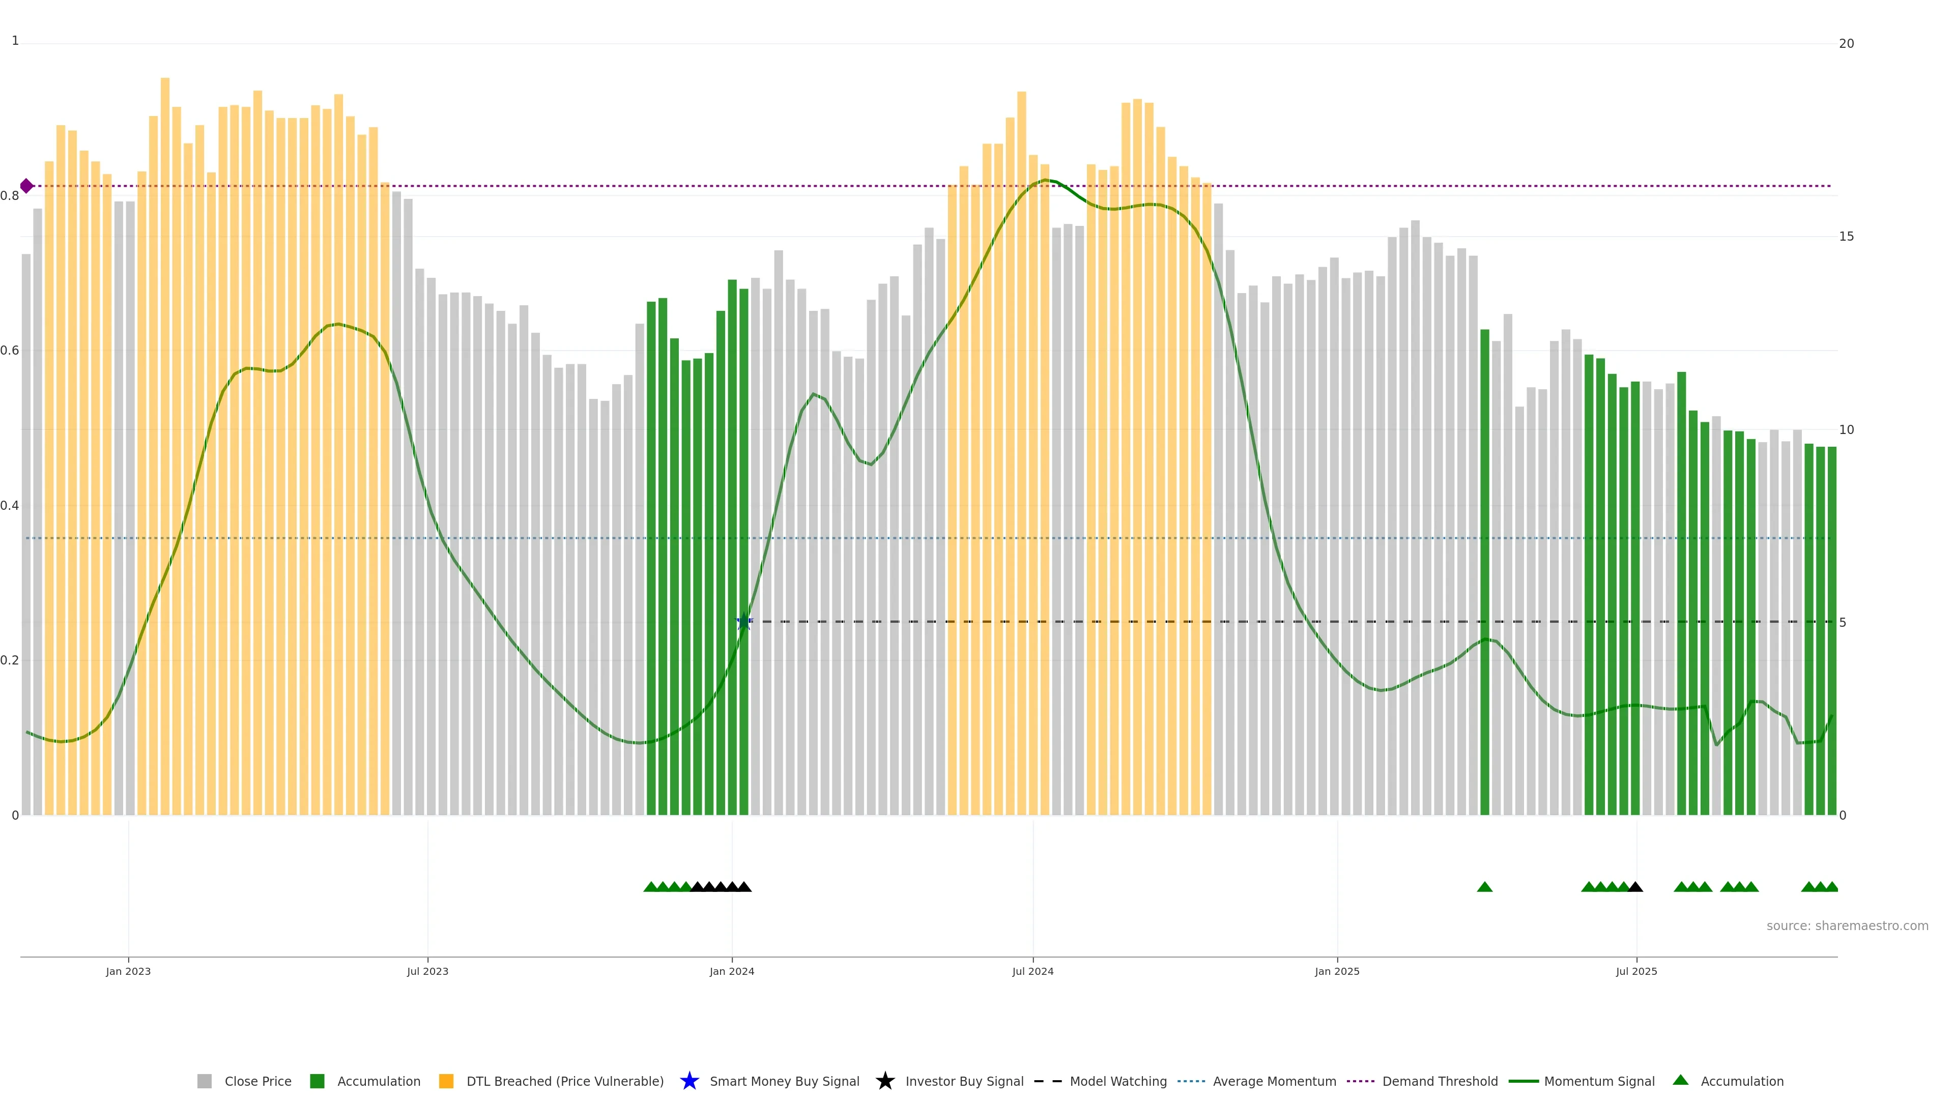Click the blue star marker on the chart
The height and width of the screenshot is (1099, 1954).
point(743,622)
